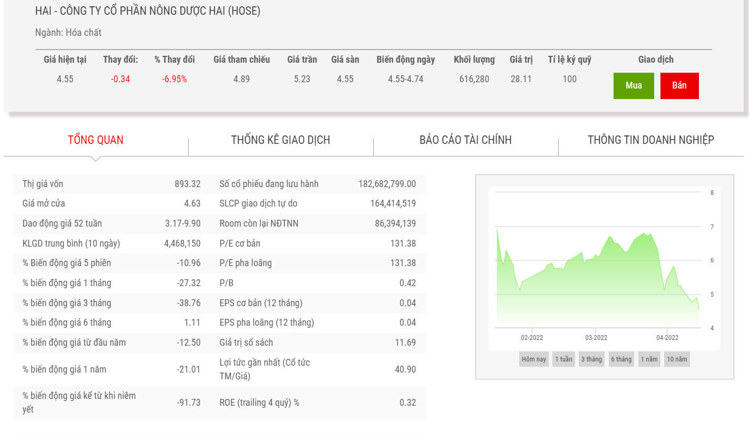749x440 pixels.
Task: Click the Thị giá vốn row
Action: point(111,184)
